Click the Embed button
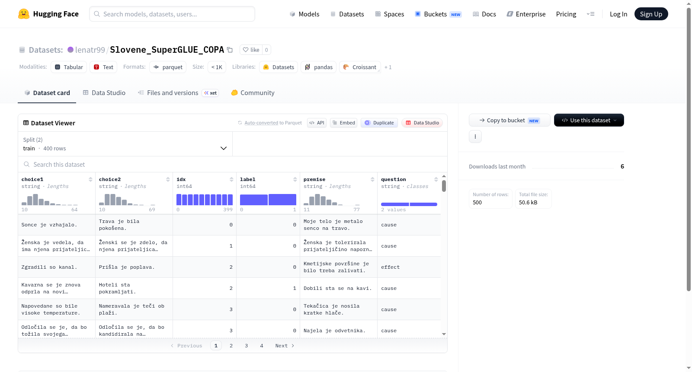Image resolution: width=692 pixels, height=372 pixels. pos(343,123)
